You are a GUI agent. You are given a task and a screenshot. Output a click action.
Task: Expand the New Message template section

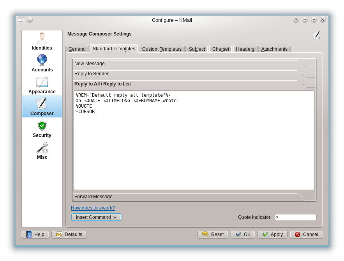(x=194, y=63)
